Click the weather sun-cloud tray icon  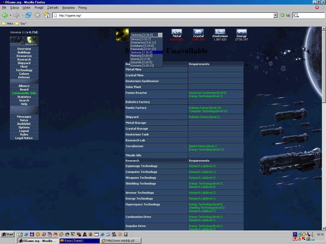[308, 239]
